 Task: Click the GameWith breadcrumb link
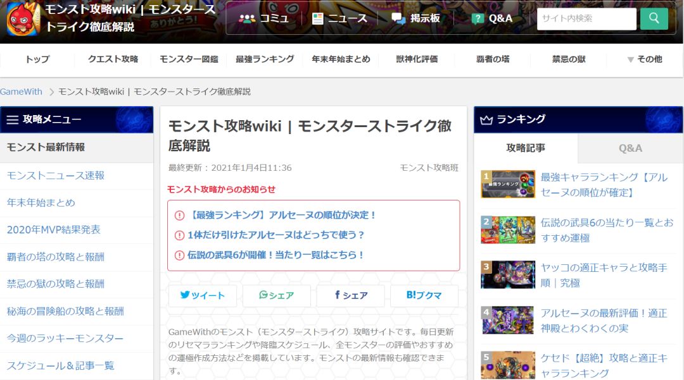21,92
